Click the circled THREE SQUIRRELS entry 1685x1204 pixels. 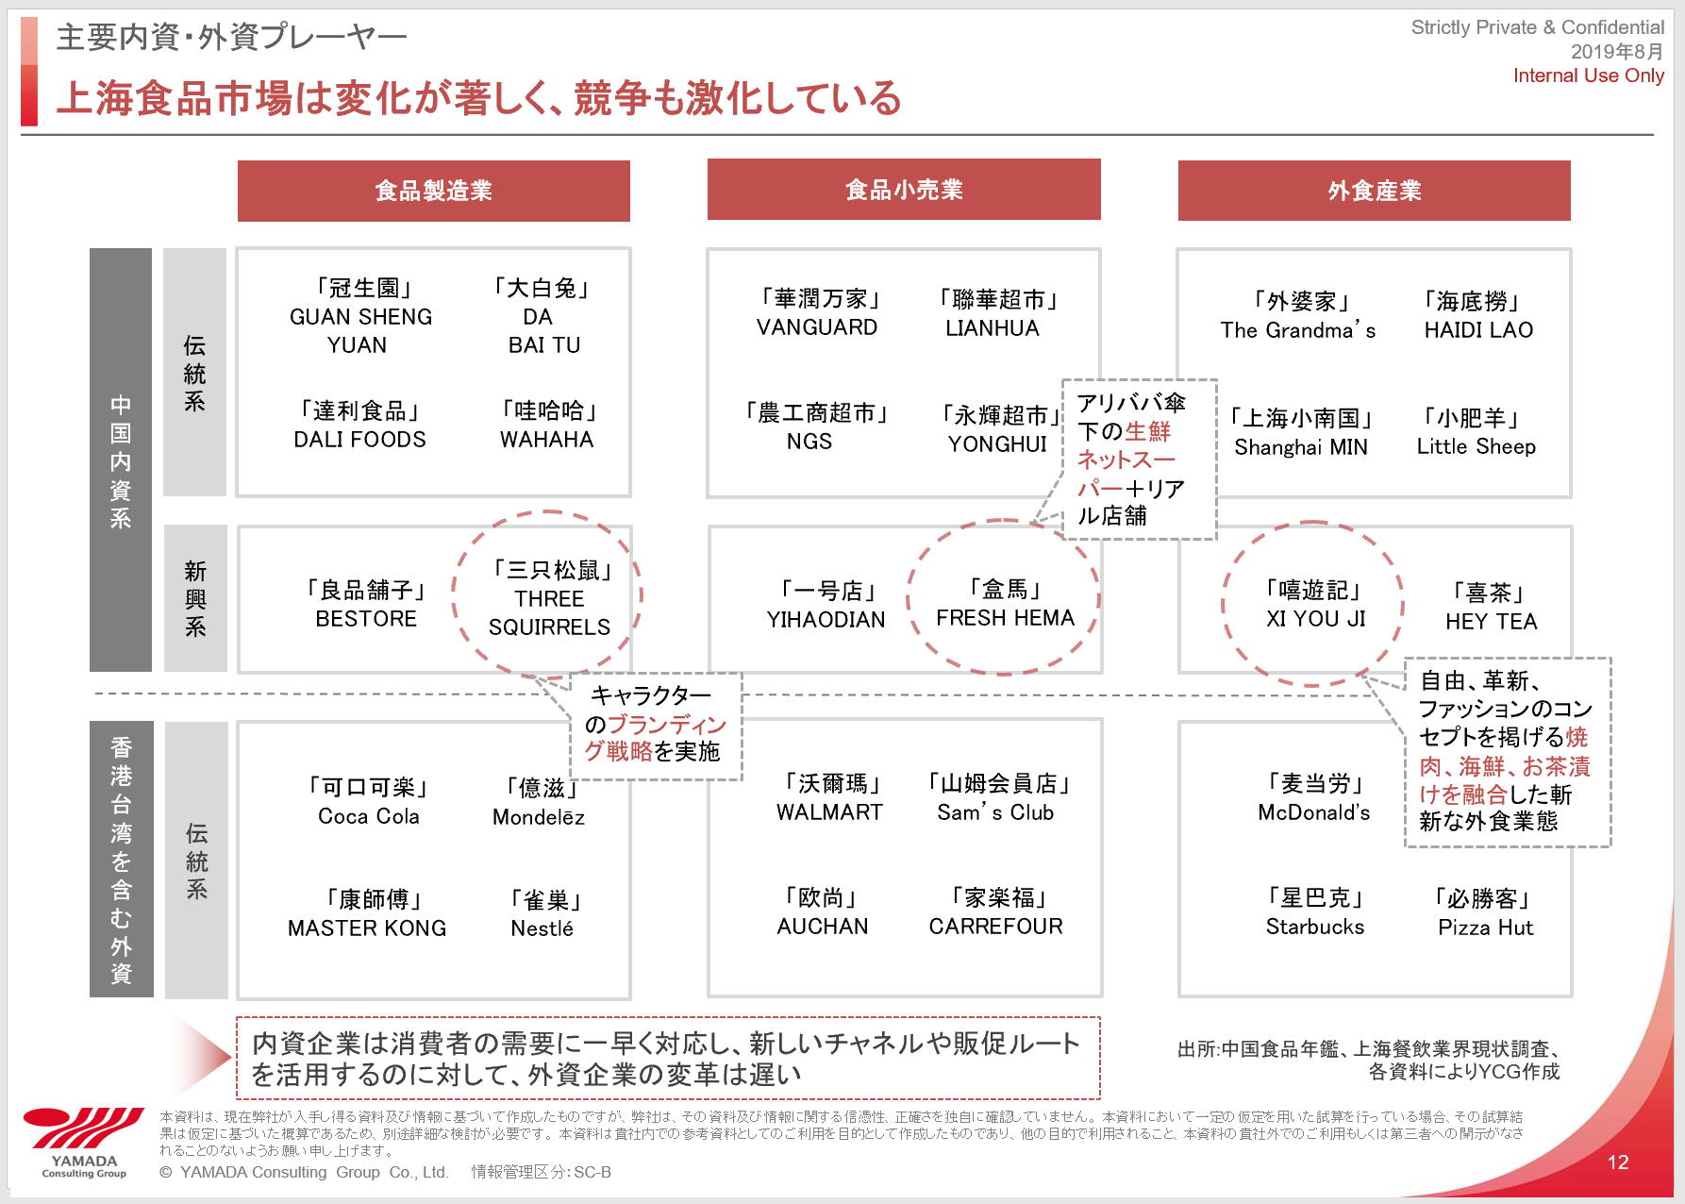549,598
